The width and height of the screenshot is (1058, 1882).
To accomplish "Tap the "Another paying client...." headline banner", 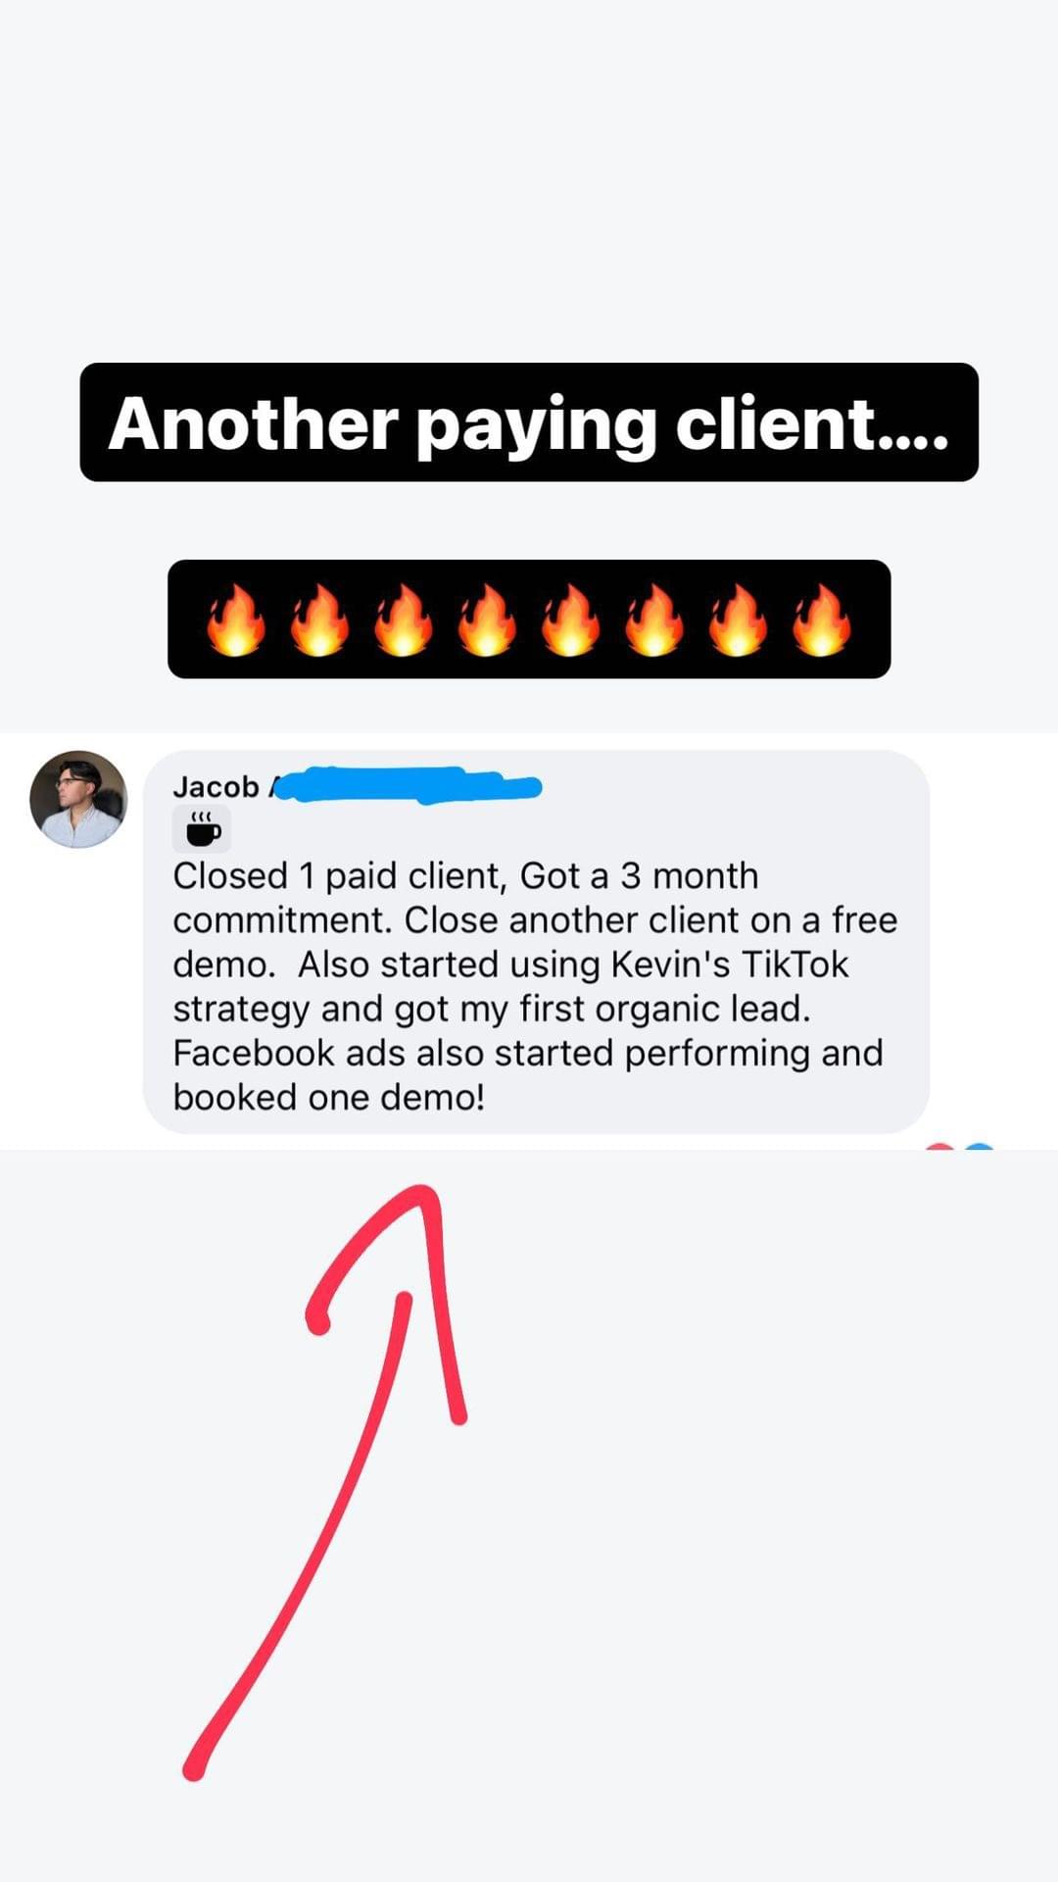I will click(529, 422).
